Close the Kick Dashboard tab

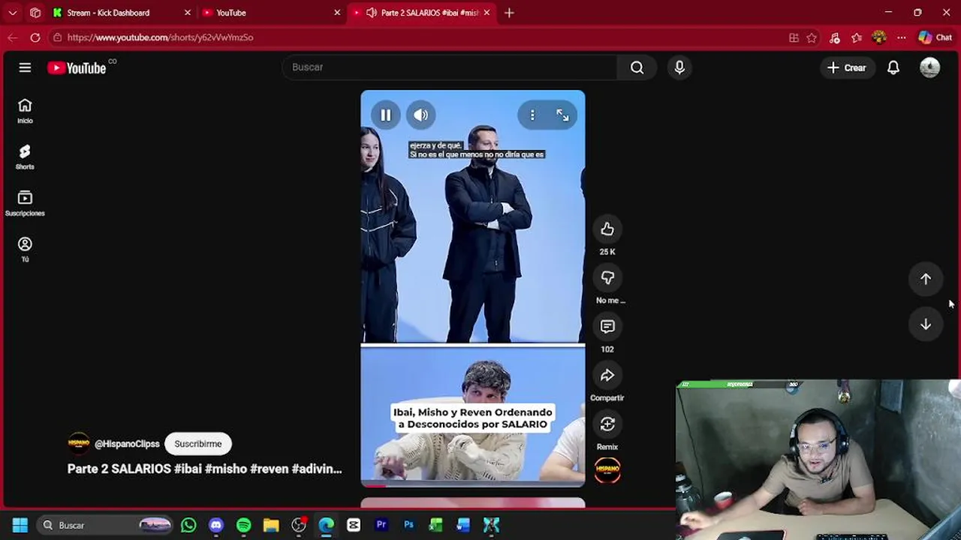coord(188,13)
